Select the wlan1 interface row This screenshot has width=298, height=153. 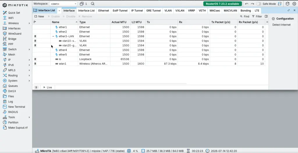click(149, 64)
